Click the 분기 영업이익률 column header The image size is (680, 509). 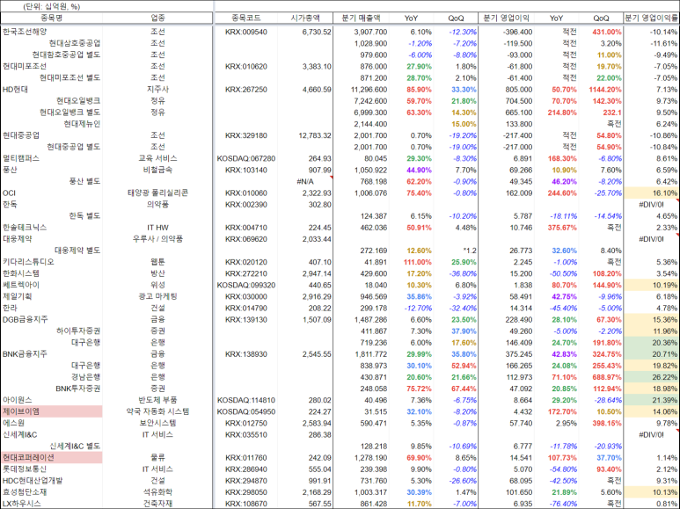pyautogui.click(x=651, y=18)
